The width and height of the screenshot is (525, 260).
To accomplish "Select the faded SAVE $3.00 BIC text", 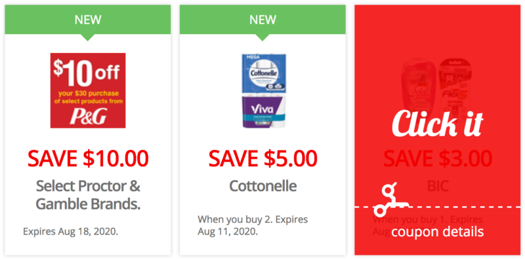I will (438, 158).
